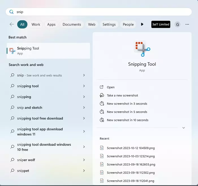198x186 pixels.
Task: Click 'sniper wolf' suggestion text
Action: (26, 160)
